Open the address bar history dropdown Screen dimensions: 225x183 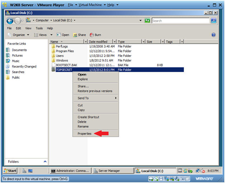(x=140, y=20)
